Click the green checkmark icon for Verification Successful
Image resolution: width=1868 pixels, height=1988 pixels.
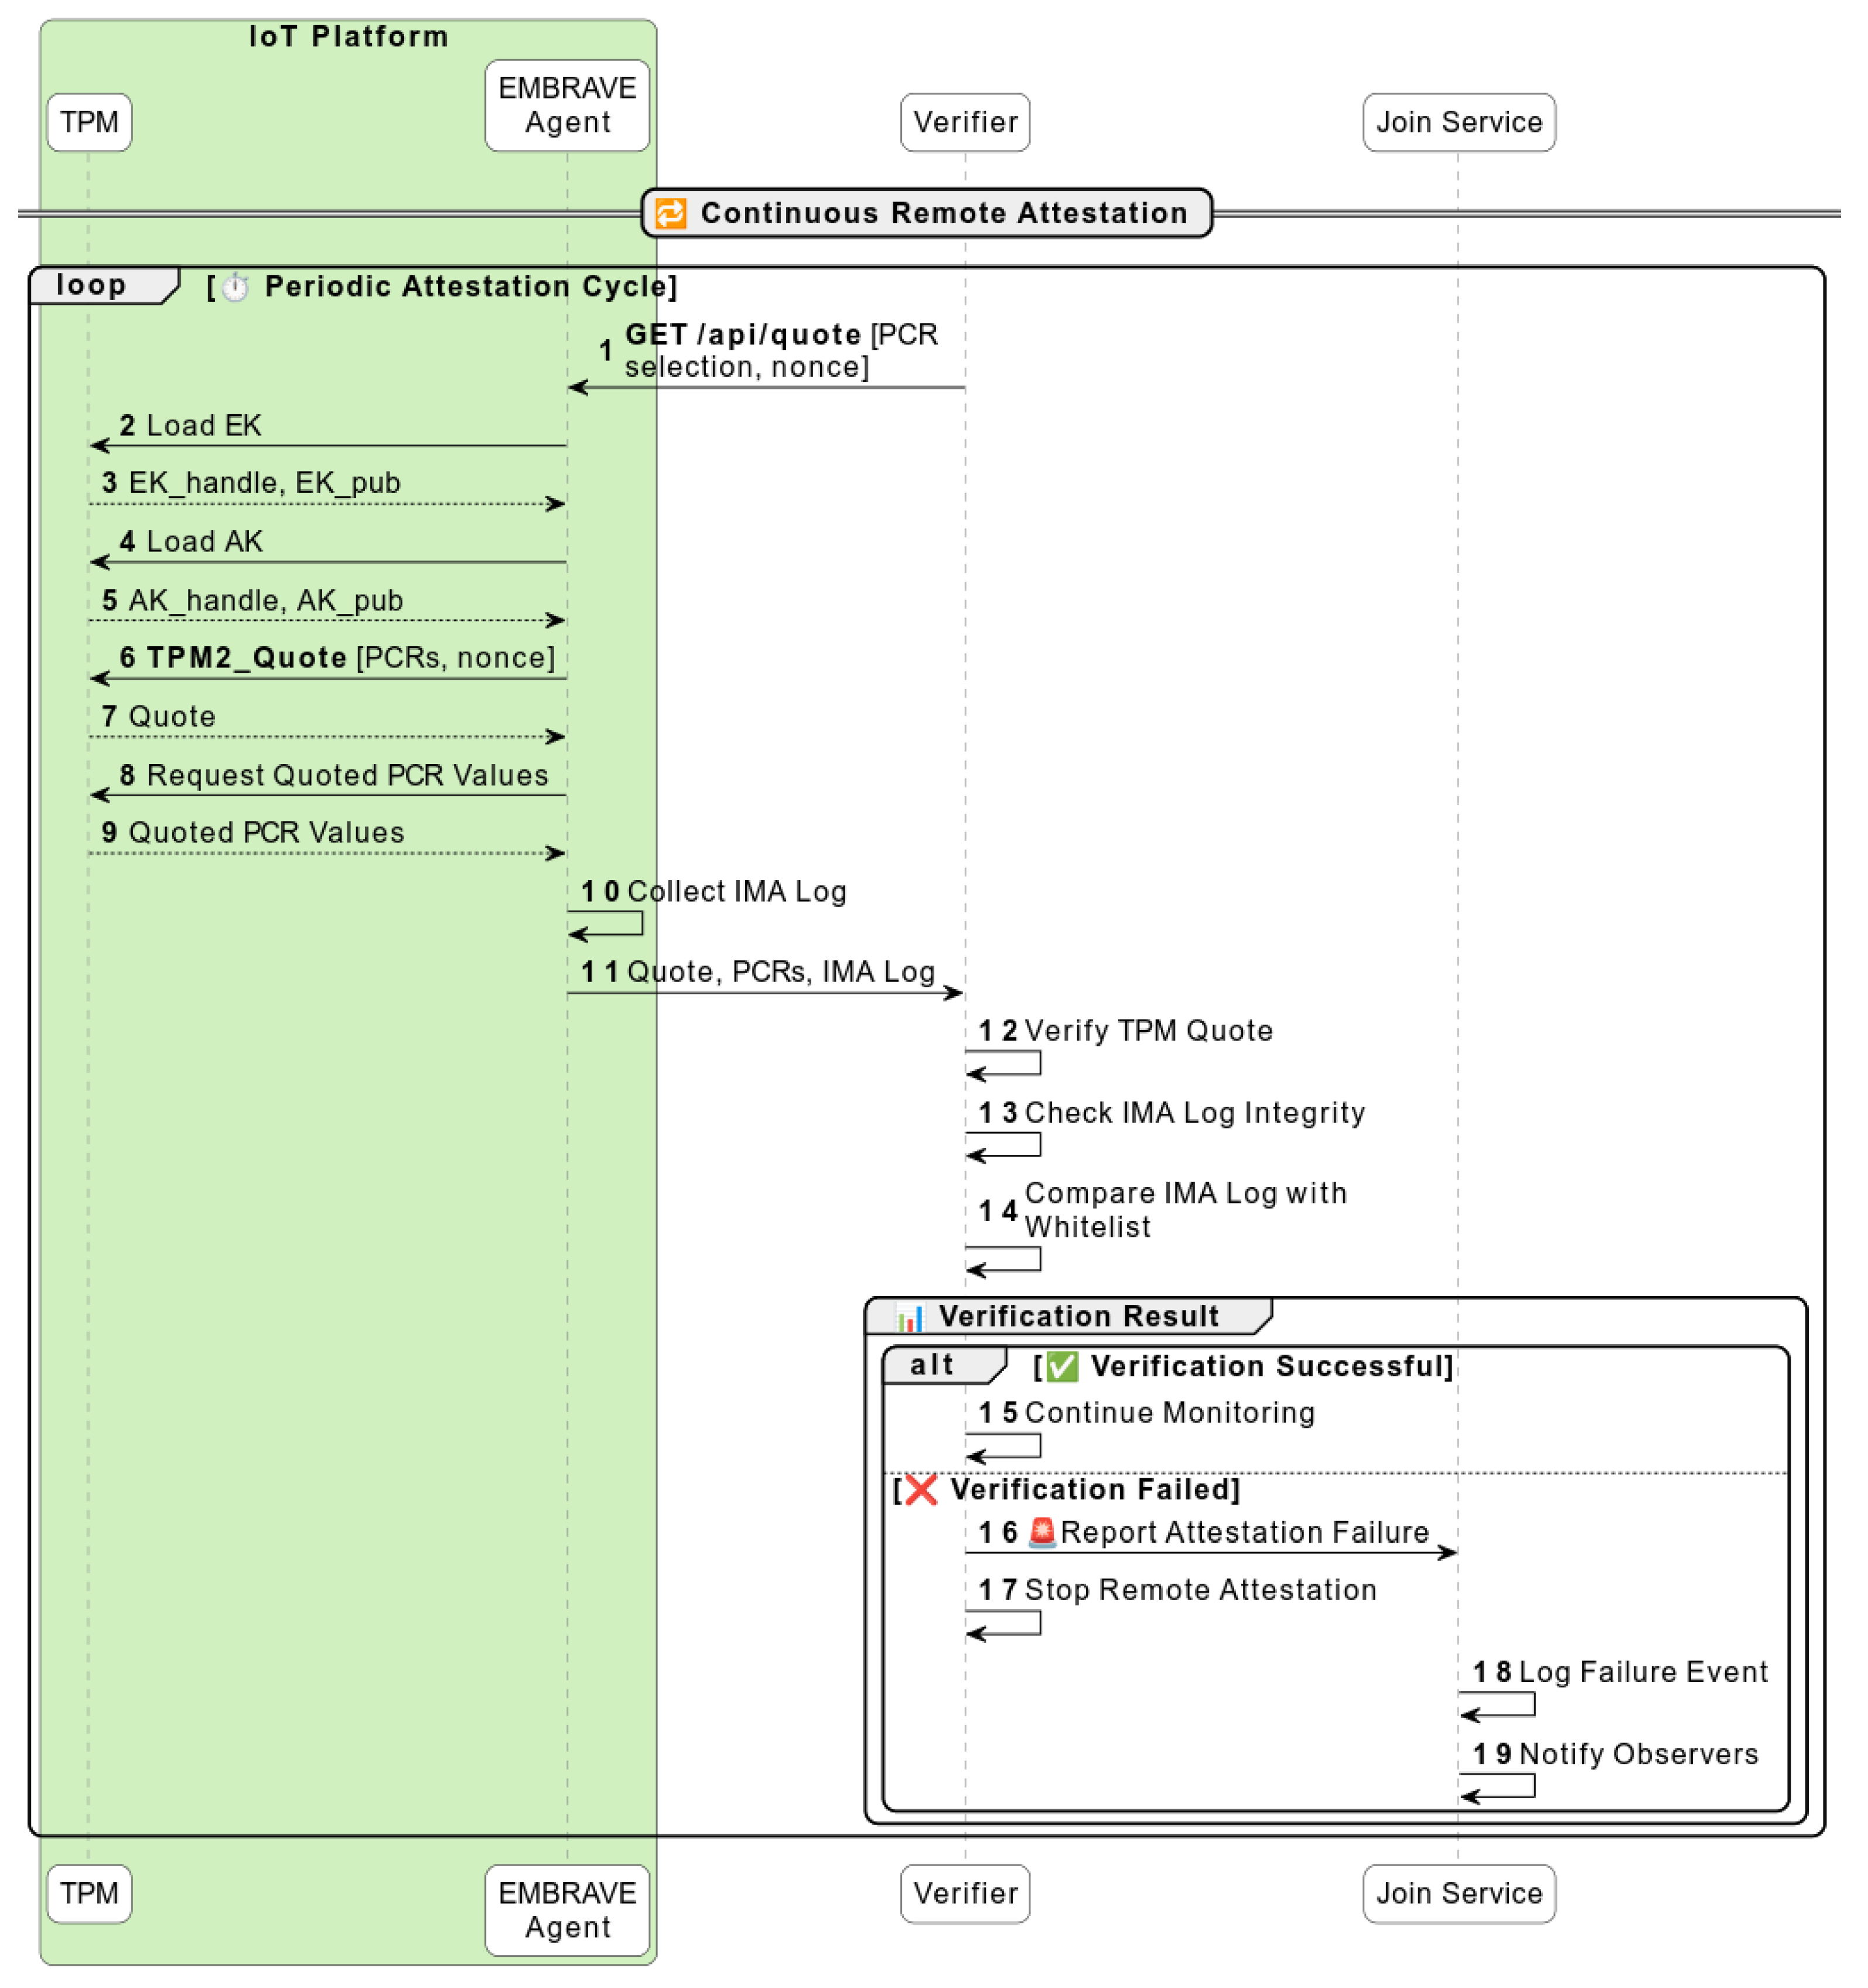tap(1062, 1367)
